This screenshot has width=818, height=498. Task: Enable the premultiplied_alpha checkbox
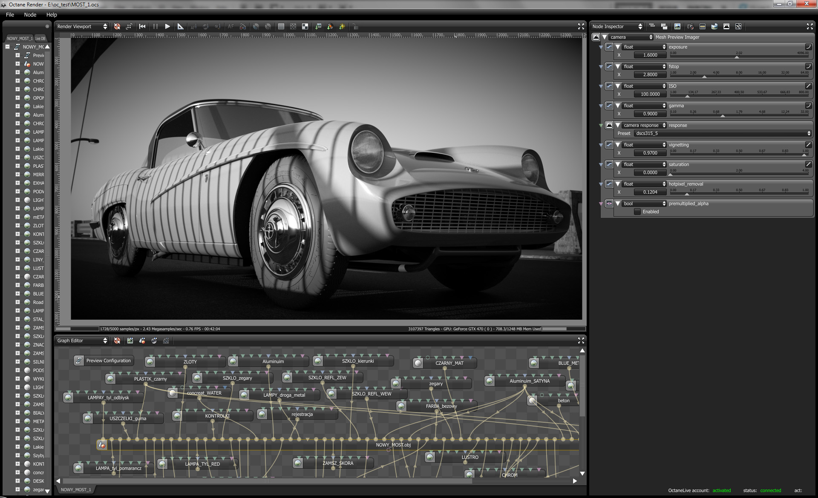coord(637,212)
